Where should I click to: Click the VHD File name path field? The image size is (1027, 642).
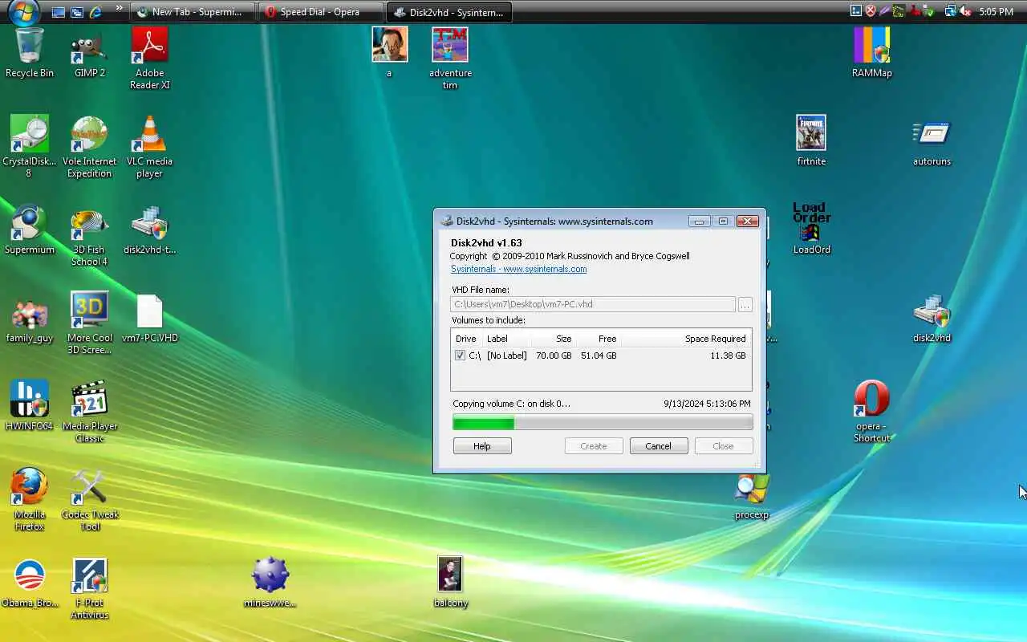coord(593,305)
